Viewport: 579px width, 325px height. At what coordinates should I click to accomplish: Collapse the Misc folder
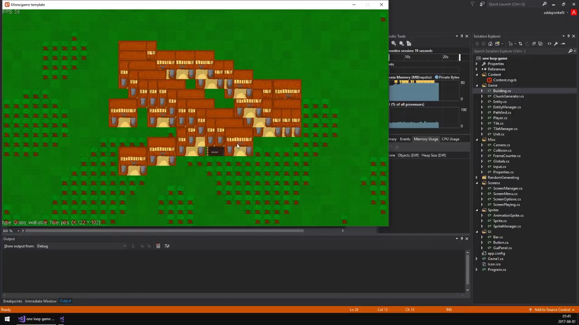(x=476, y=139)
